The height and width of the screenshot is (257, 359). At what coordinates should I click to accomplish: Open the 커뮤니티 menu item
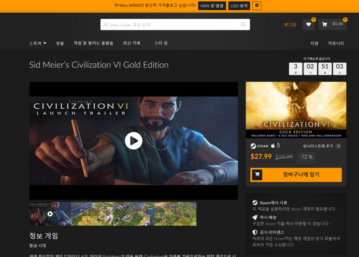[x=336, y=43]
